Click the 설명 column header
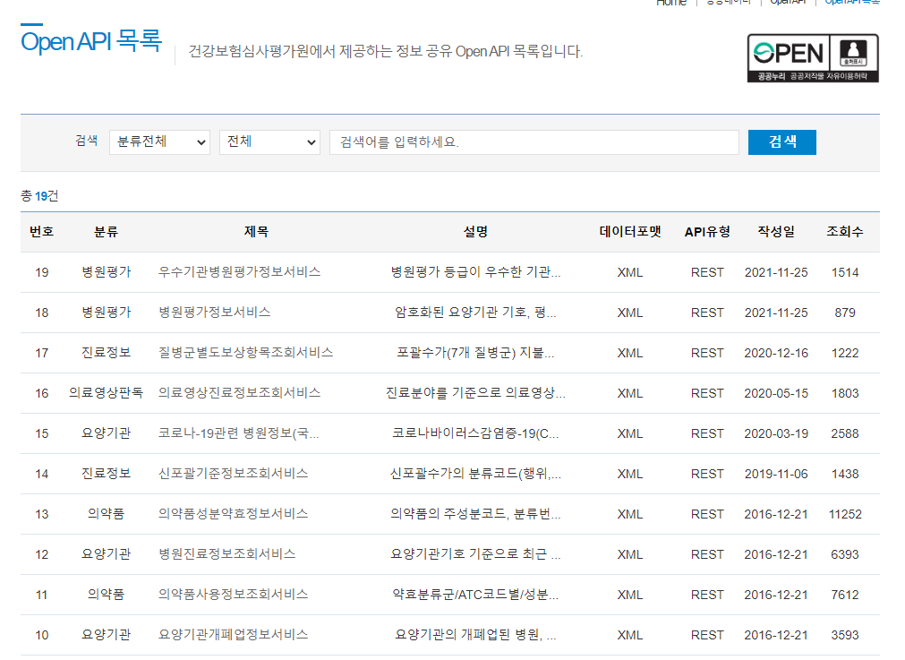 point(475,232)
